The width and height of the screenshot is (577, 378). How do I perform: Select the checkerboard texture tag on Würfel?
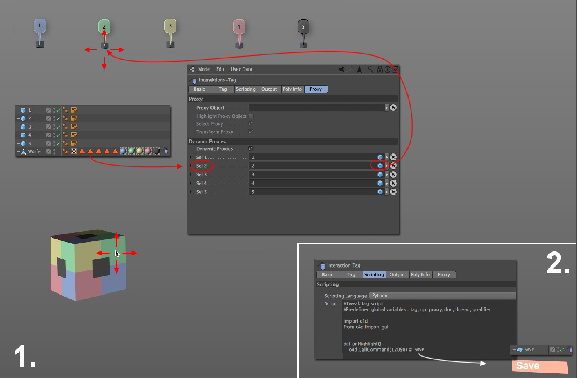tap(73, 151)
